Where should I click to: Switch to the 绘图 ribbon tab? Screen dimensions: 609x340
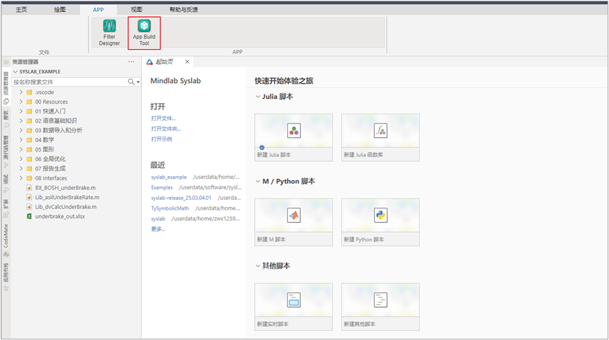pyautogui.click(x=60, y=10)
